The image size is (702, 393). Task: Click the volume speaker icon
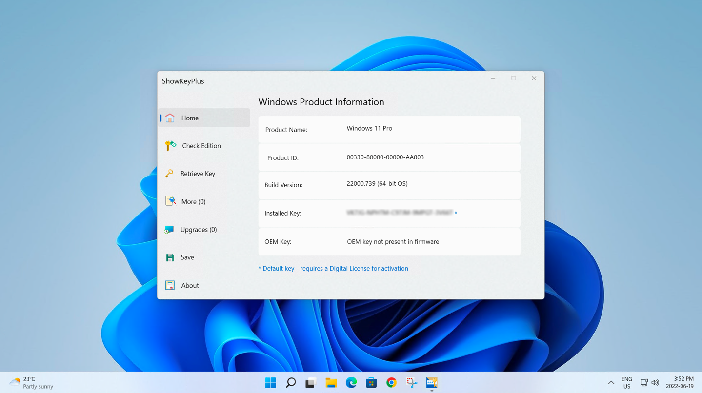(655, 383)
